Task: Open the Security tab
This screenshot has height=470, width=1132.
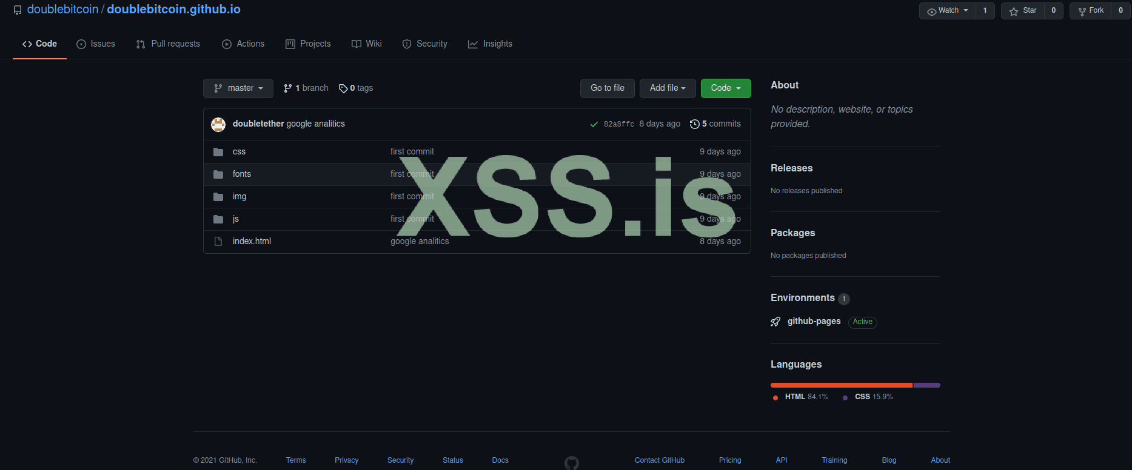Action: (x=425, y=44)
